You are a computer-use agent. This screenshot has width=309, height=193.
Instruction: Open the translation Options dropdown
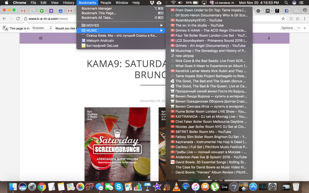point(290,28)
